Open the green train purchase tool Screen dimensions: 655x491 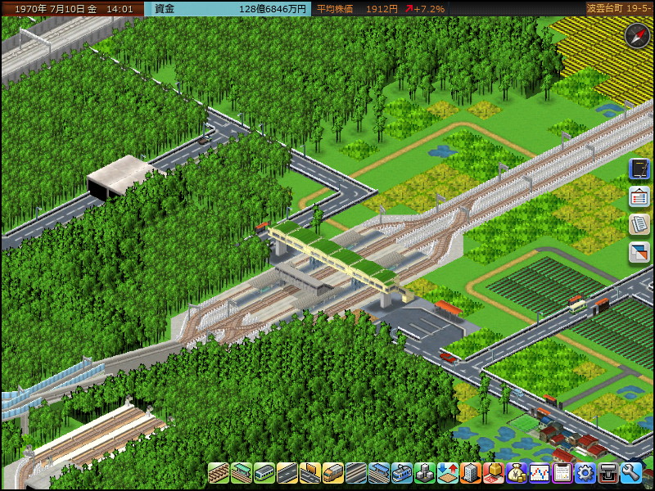264,473
